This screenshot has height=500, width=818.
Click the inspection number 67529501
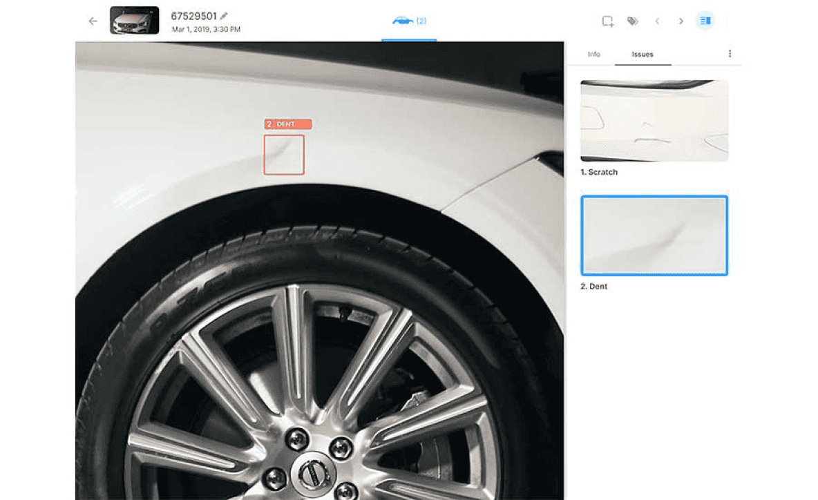(193, 16)
